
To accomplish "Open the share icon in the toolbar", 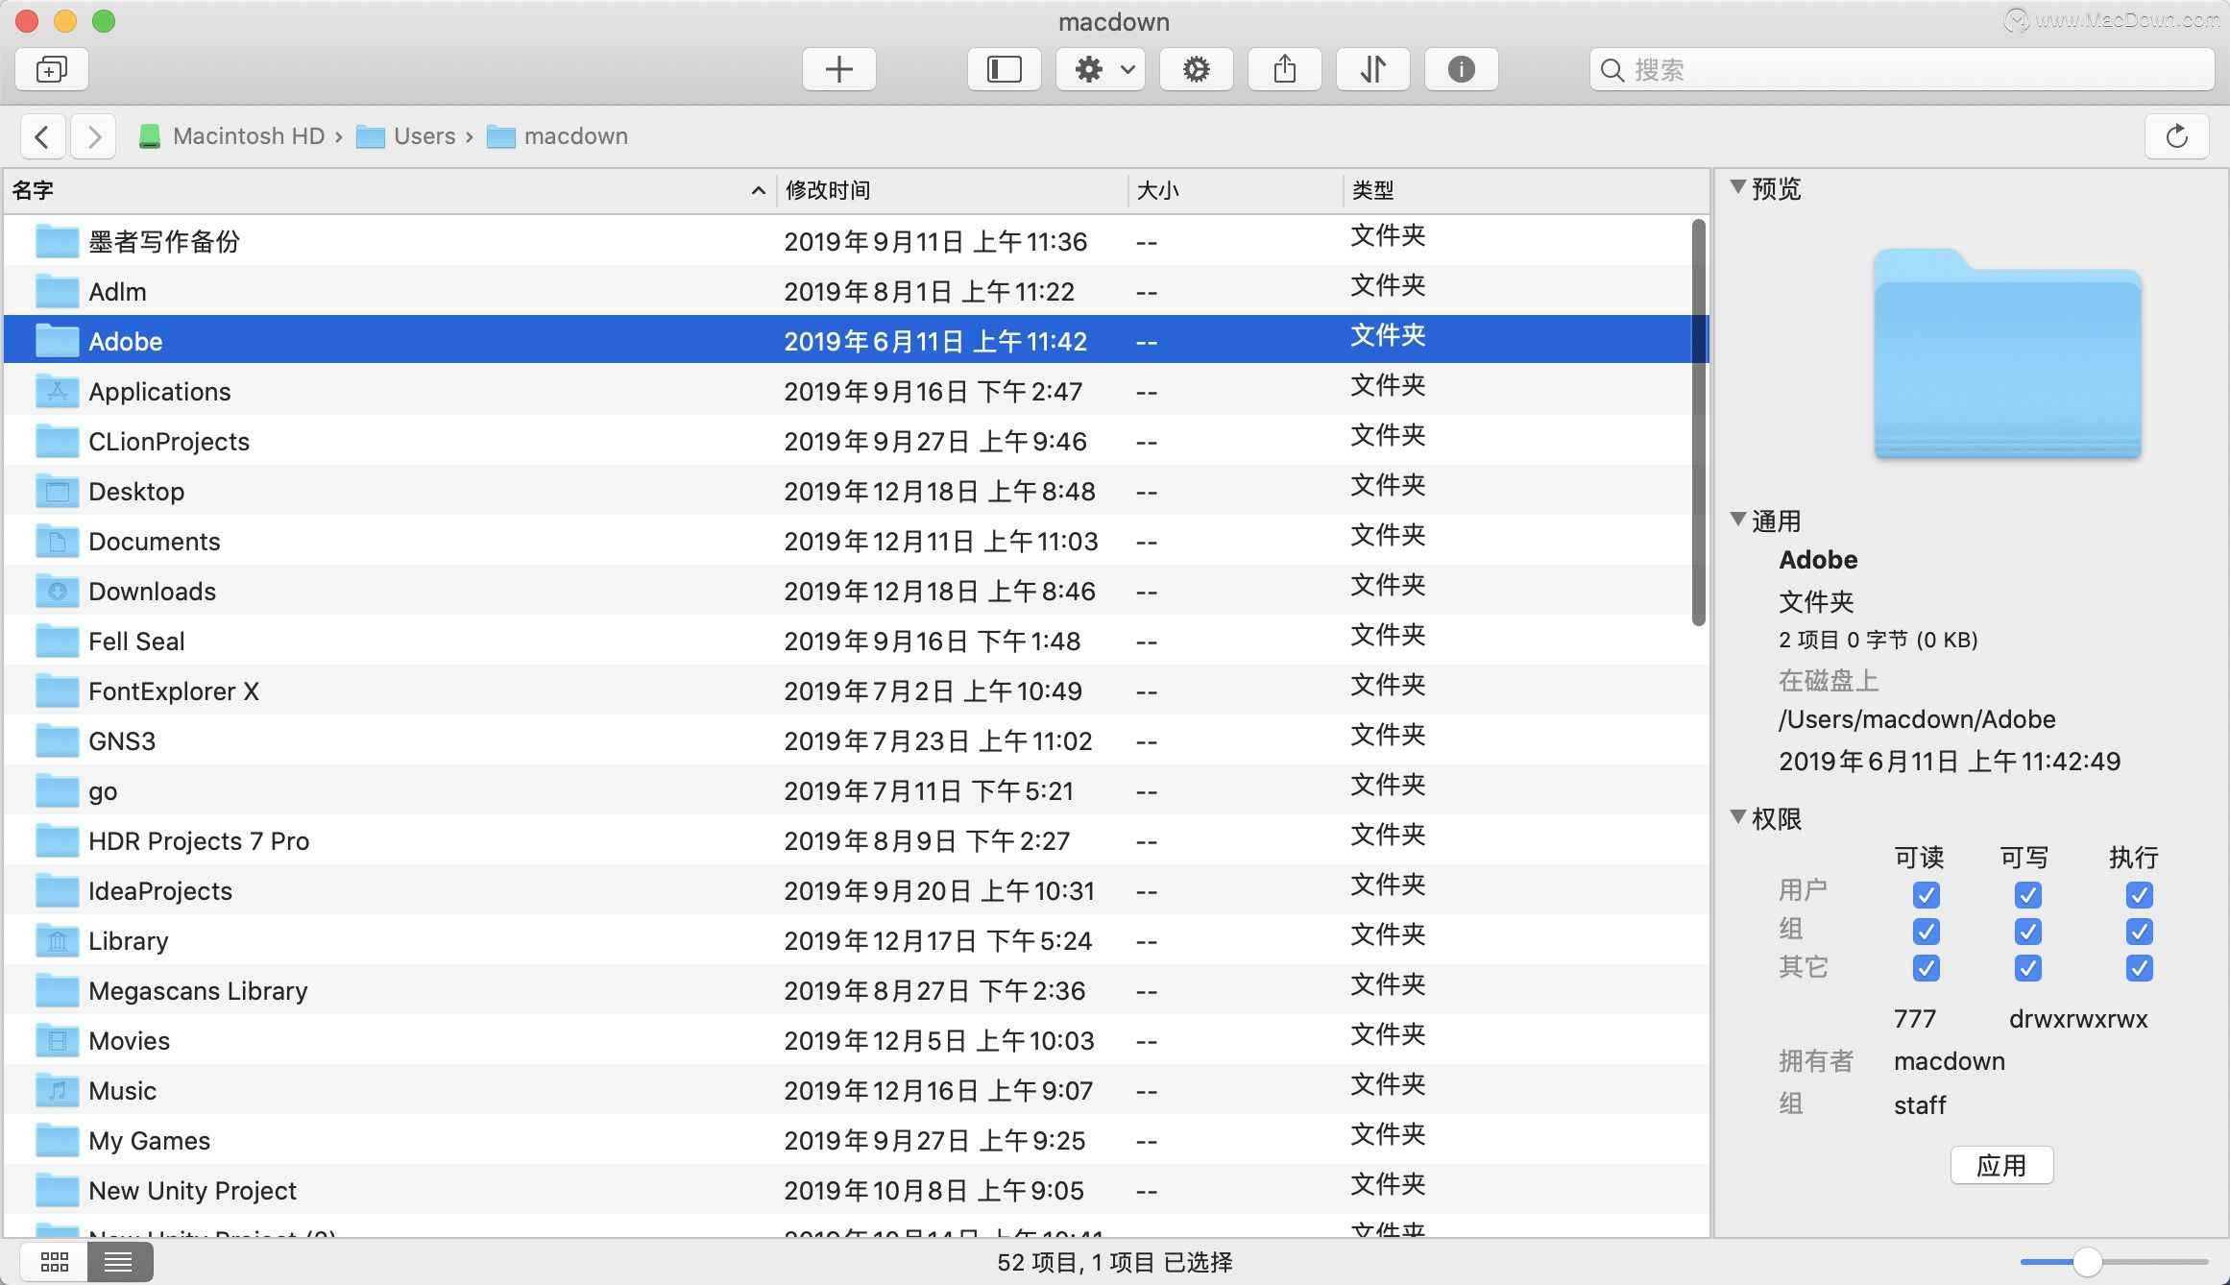I will coord(1285,69).
